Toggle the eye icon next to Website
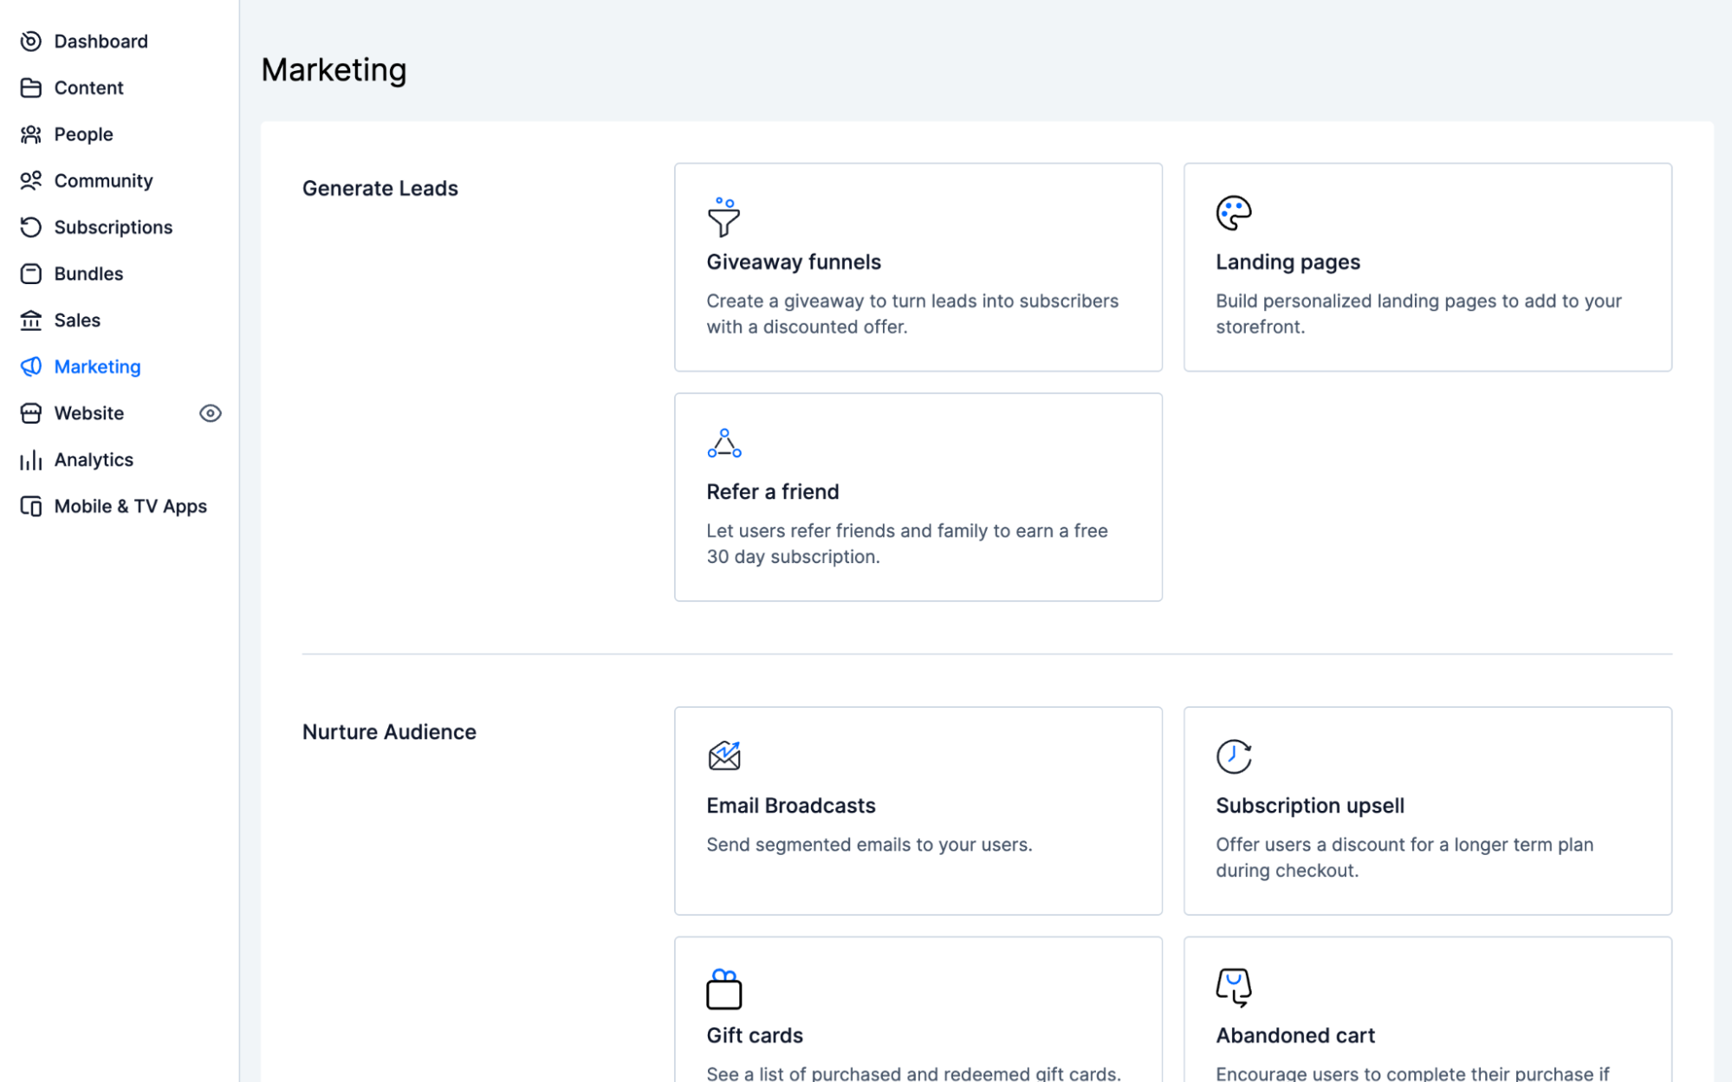 pyautogui.click(x=210, y=413)
